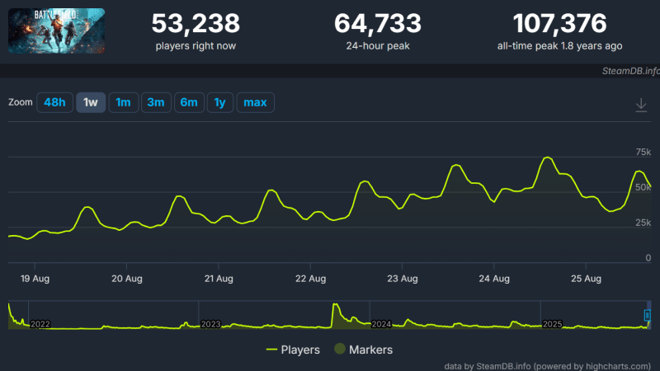The width and height of the screenshot is (660, 371).
Task: Select the 48h zoom range
Action: (x=54, y=102)
